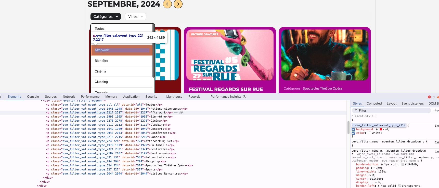
Task: Toggle the background: red declaration checkbox
Action: coord(353,129)
